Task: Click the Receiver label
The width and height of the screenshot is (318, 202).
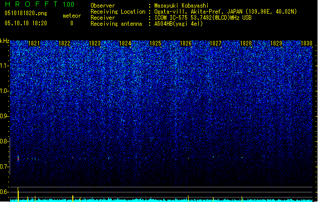Action: click(x=103, y=18)
